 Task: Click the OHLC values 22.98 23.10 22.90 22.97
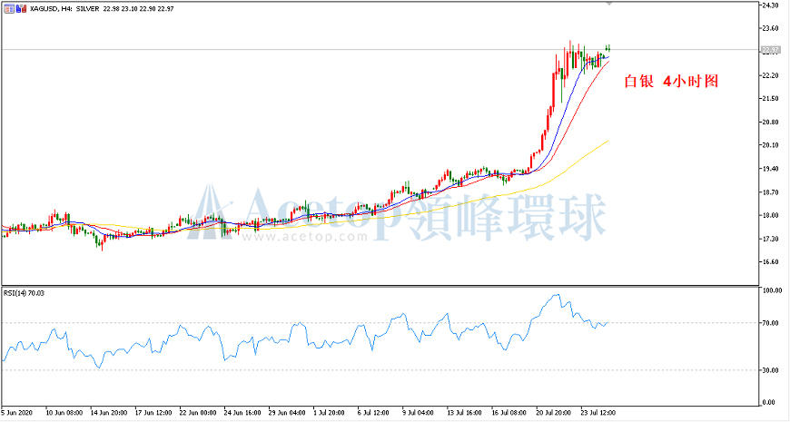(x=139, y=9)
